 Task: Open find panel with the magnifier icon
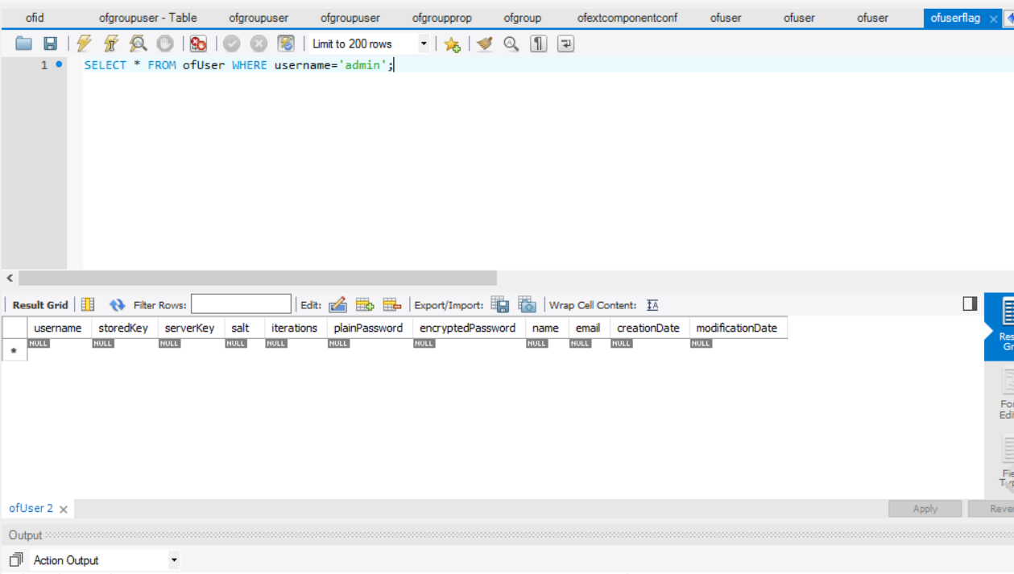coord(511,44)
